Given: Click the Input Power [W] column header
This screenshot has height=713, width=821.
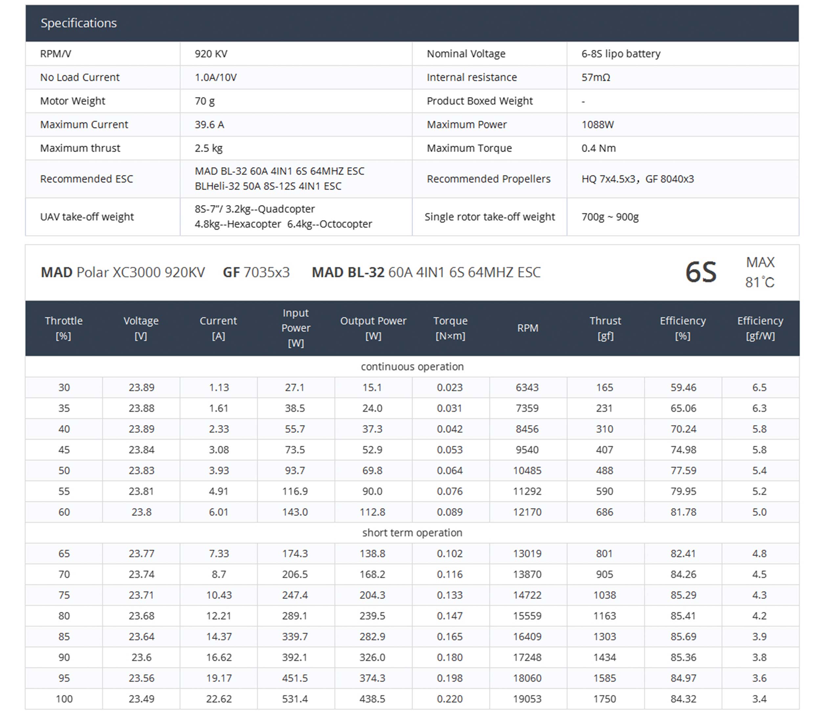Looking at the screenshot, I should (296, 328).
